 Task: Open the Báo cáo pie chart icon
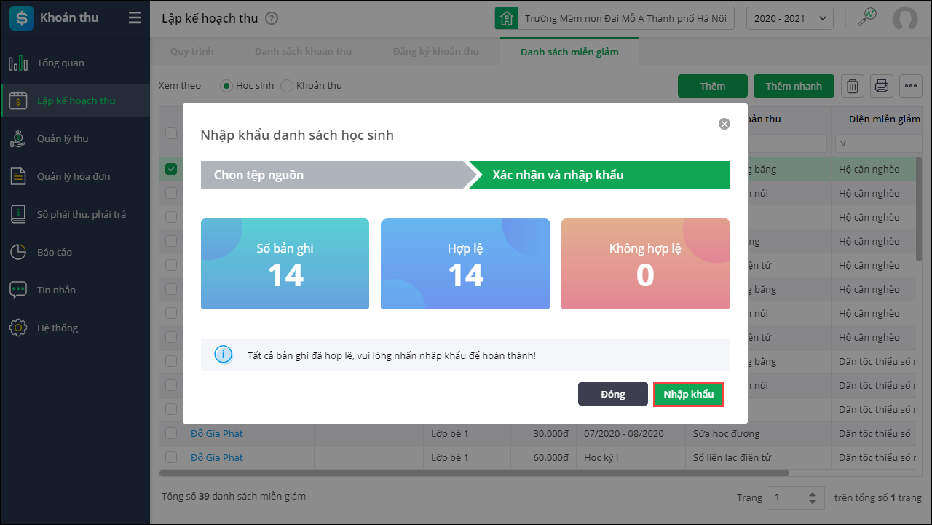click(18, 252)
